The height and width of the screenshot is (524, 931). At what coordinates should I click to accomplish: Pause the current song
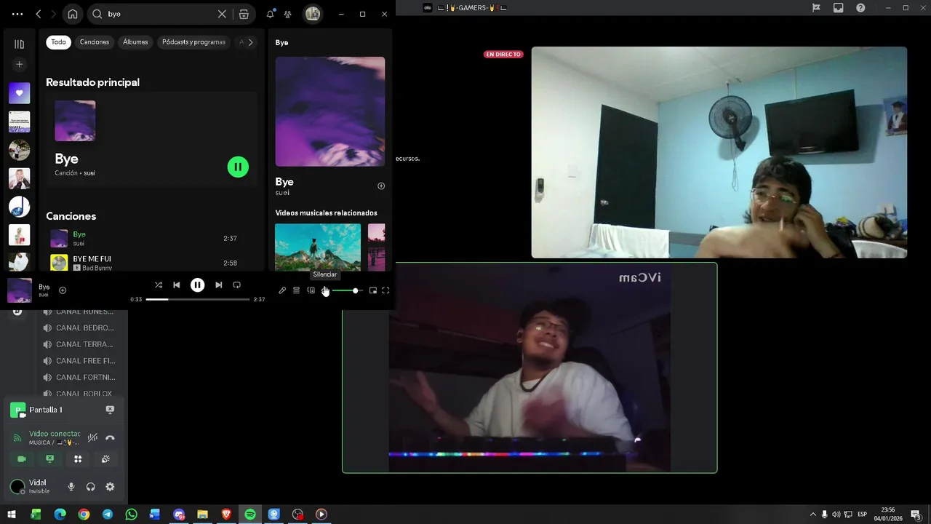(197, 285)
